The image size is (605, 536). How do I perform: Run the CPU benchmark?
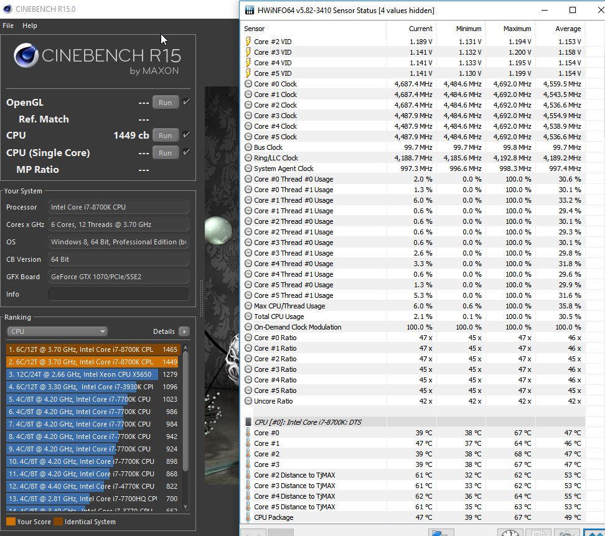coord(165,136)
